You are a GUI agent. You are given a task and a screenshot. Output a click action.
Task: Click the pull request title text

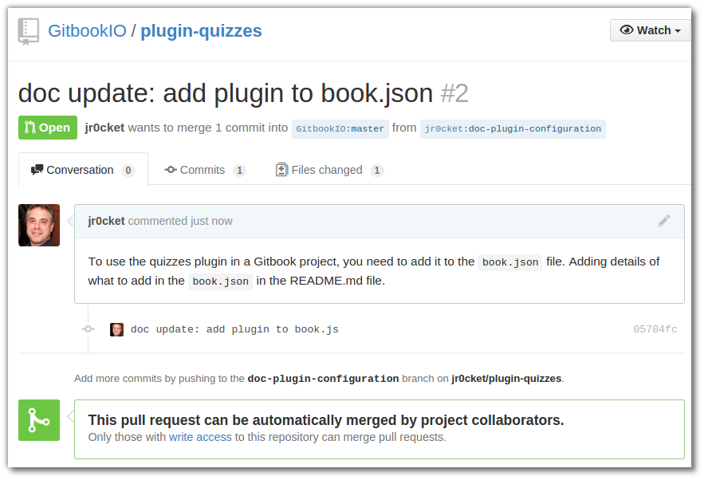[x=226, y=93]
